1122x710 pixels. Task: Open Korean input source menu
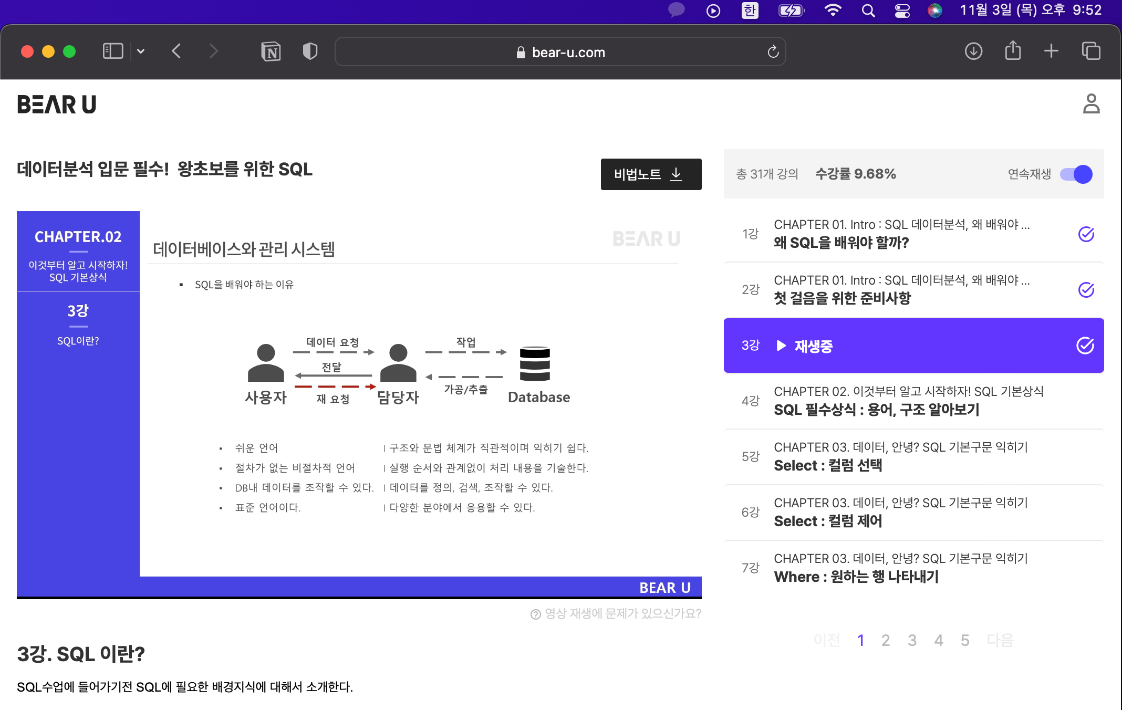(750, 11)
